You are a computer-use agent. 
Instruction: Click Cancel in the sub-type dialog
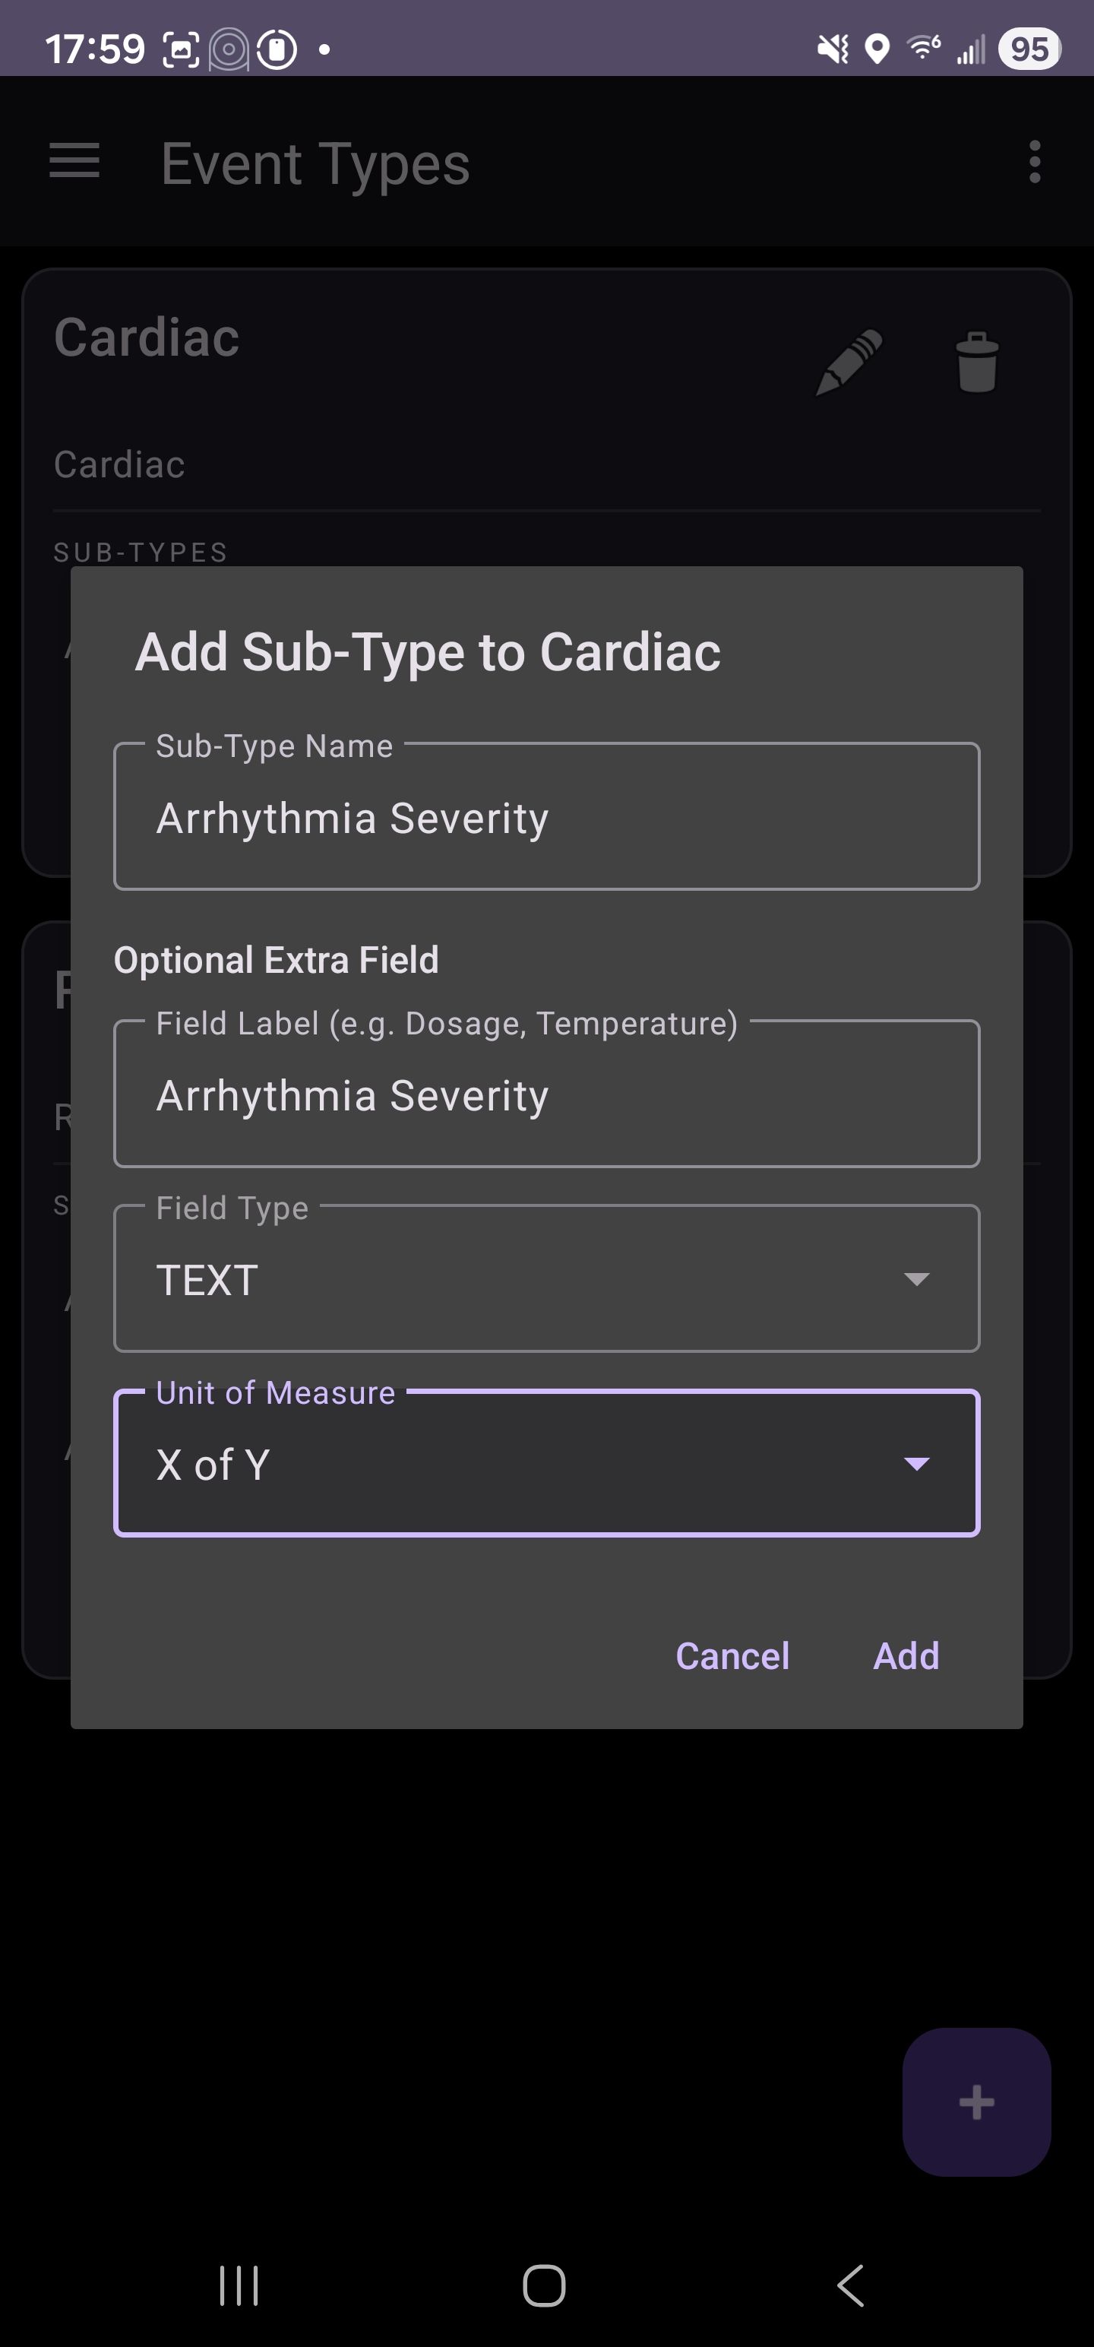(x=732, y=1655)
